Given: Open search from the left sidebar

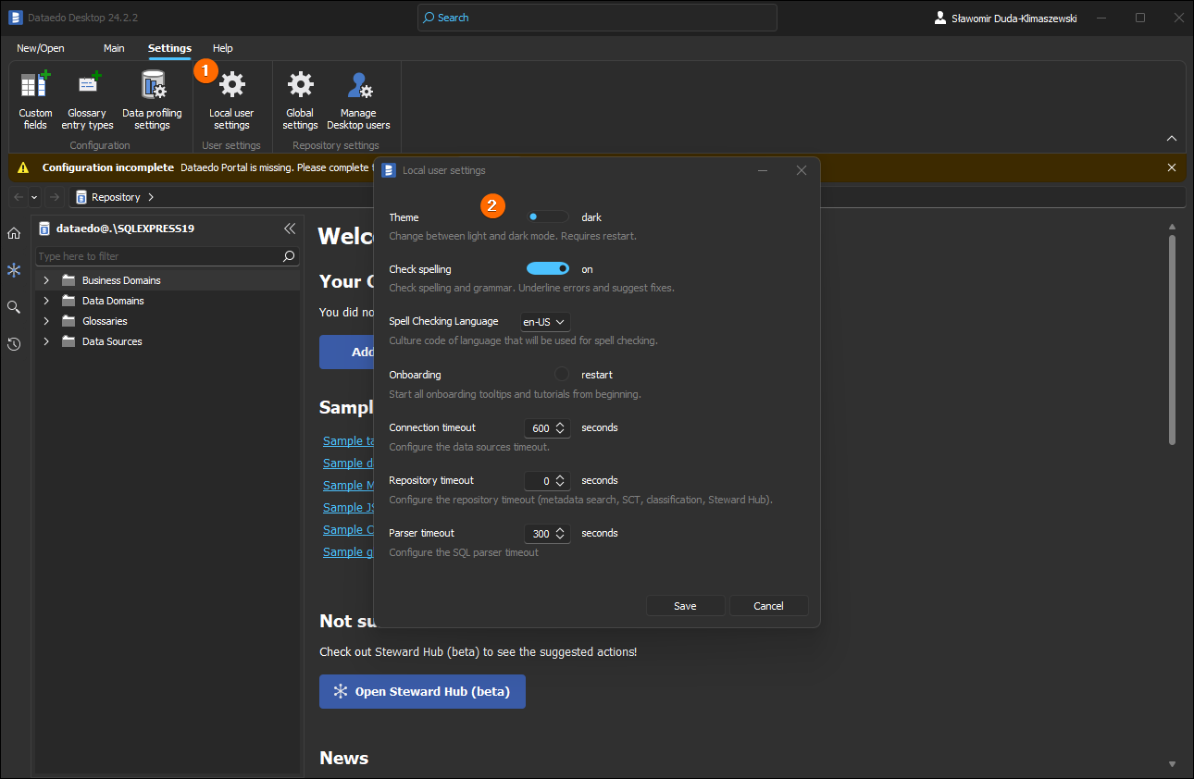Looking at the screenshot, I should pos(14,307).
